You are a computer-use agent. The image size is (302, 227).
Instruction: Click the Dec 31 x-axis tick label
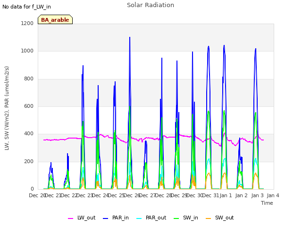coord(211,195)
